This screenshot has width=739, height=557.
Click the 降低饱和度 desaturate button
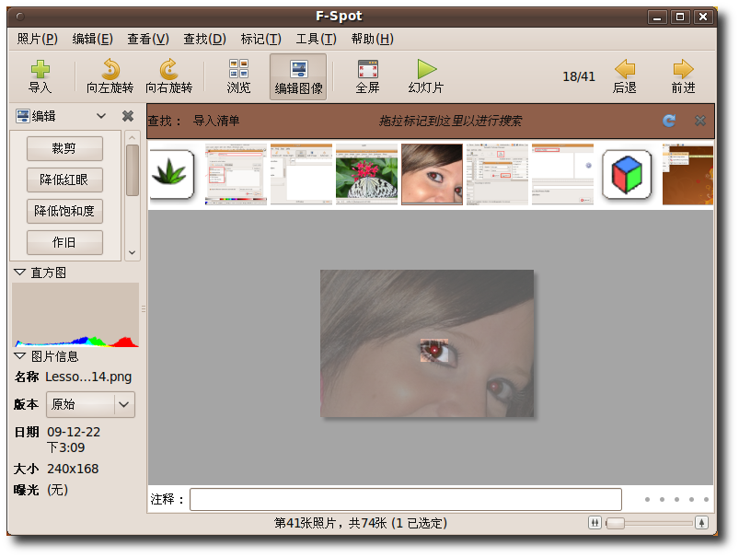tap(64, 211)
